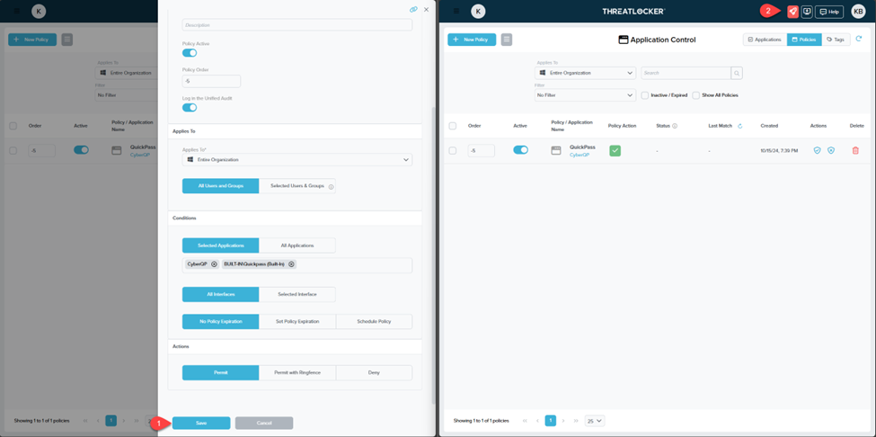Select Permit with Ringfence action

coord(297,372)
